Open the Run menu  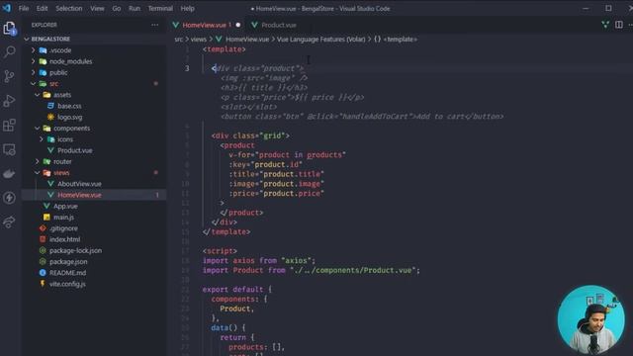click(135, 8)
